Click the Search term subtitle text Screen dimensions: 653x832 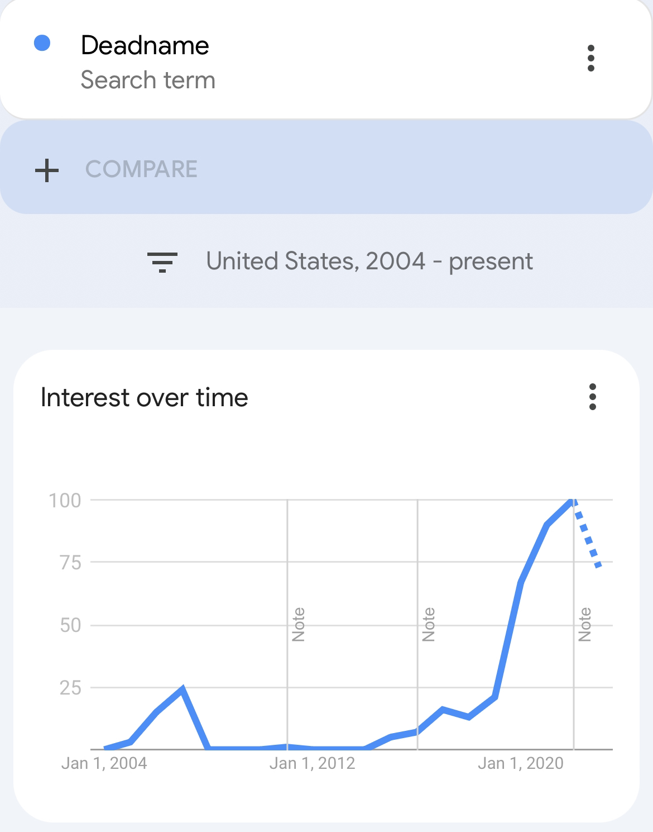coord(148,80)
